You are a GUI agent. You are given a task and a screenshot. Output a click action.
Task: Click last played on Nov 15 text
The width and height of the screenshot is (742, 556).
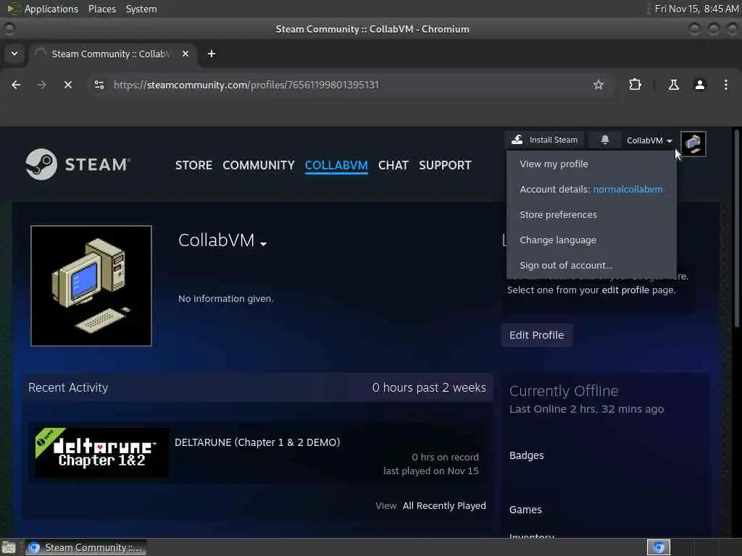430,471
